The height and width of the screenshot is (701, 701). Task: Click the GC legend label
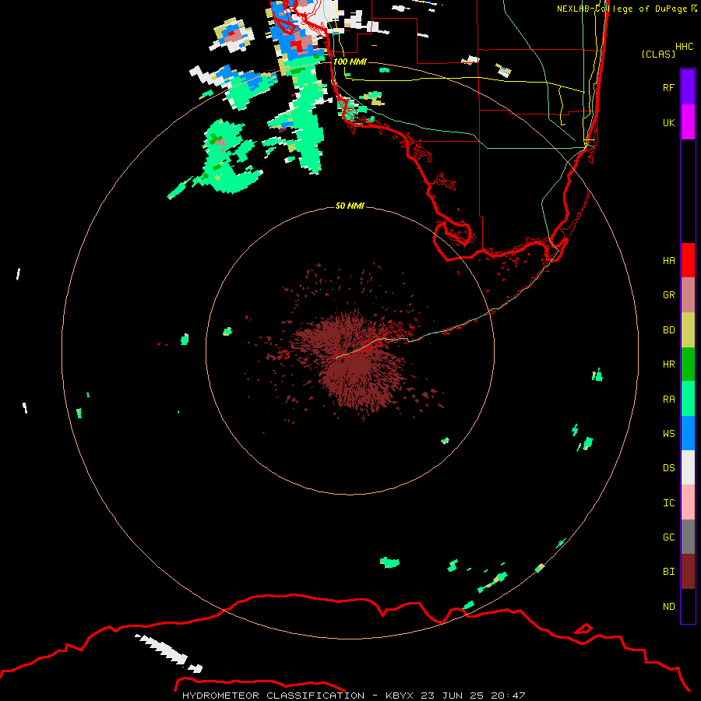(x=668, y=537)
